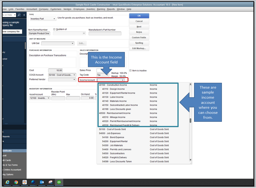The height and width of the screenshot is (188, 256).
Task: Open the Reports menu
Action: 111,9
